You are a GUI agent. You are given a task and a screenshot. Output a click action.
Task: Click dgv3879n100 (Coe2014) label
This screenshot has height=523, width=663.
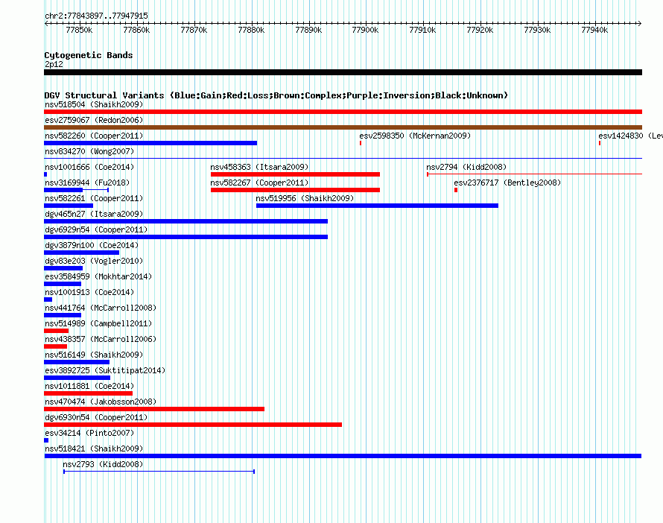tap(92, 245)
